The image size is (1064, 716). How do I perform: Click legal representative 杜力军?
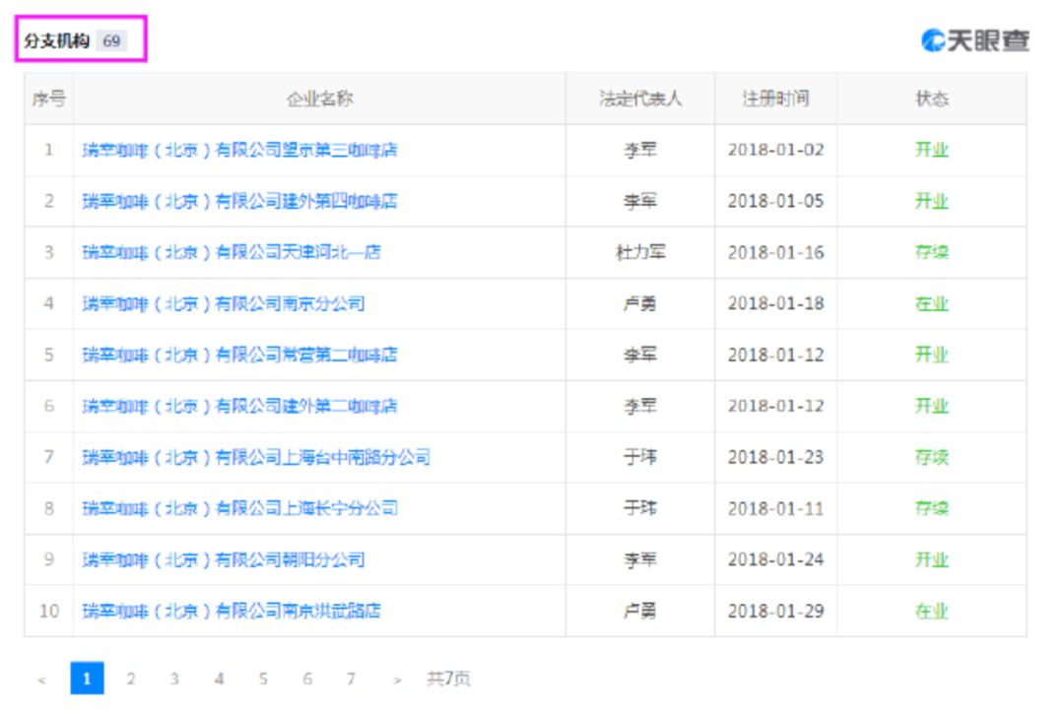(640, 252)
